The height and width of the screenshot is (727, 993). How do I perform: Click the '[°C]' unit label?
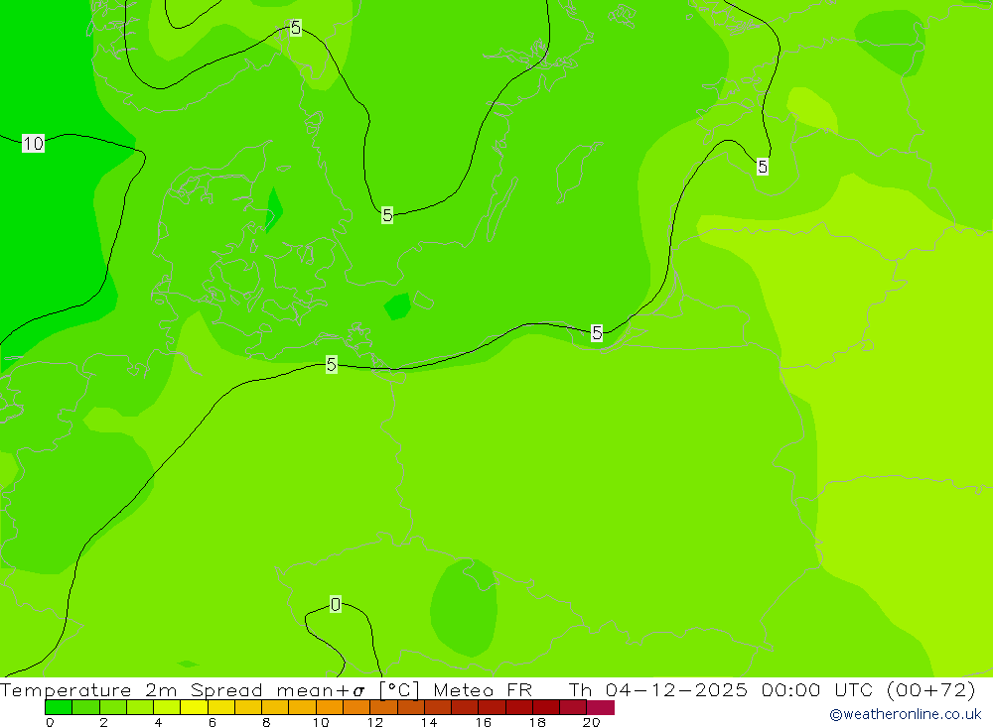(399, 689)
